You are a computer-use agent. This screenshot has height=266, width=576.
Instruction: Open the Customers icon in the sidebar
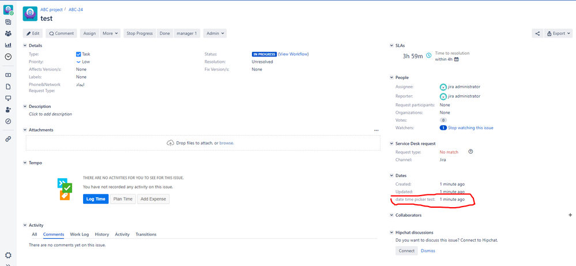(8, 33)
